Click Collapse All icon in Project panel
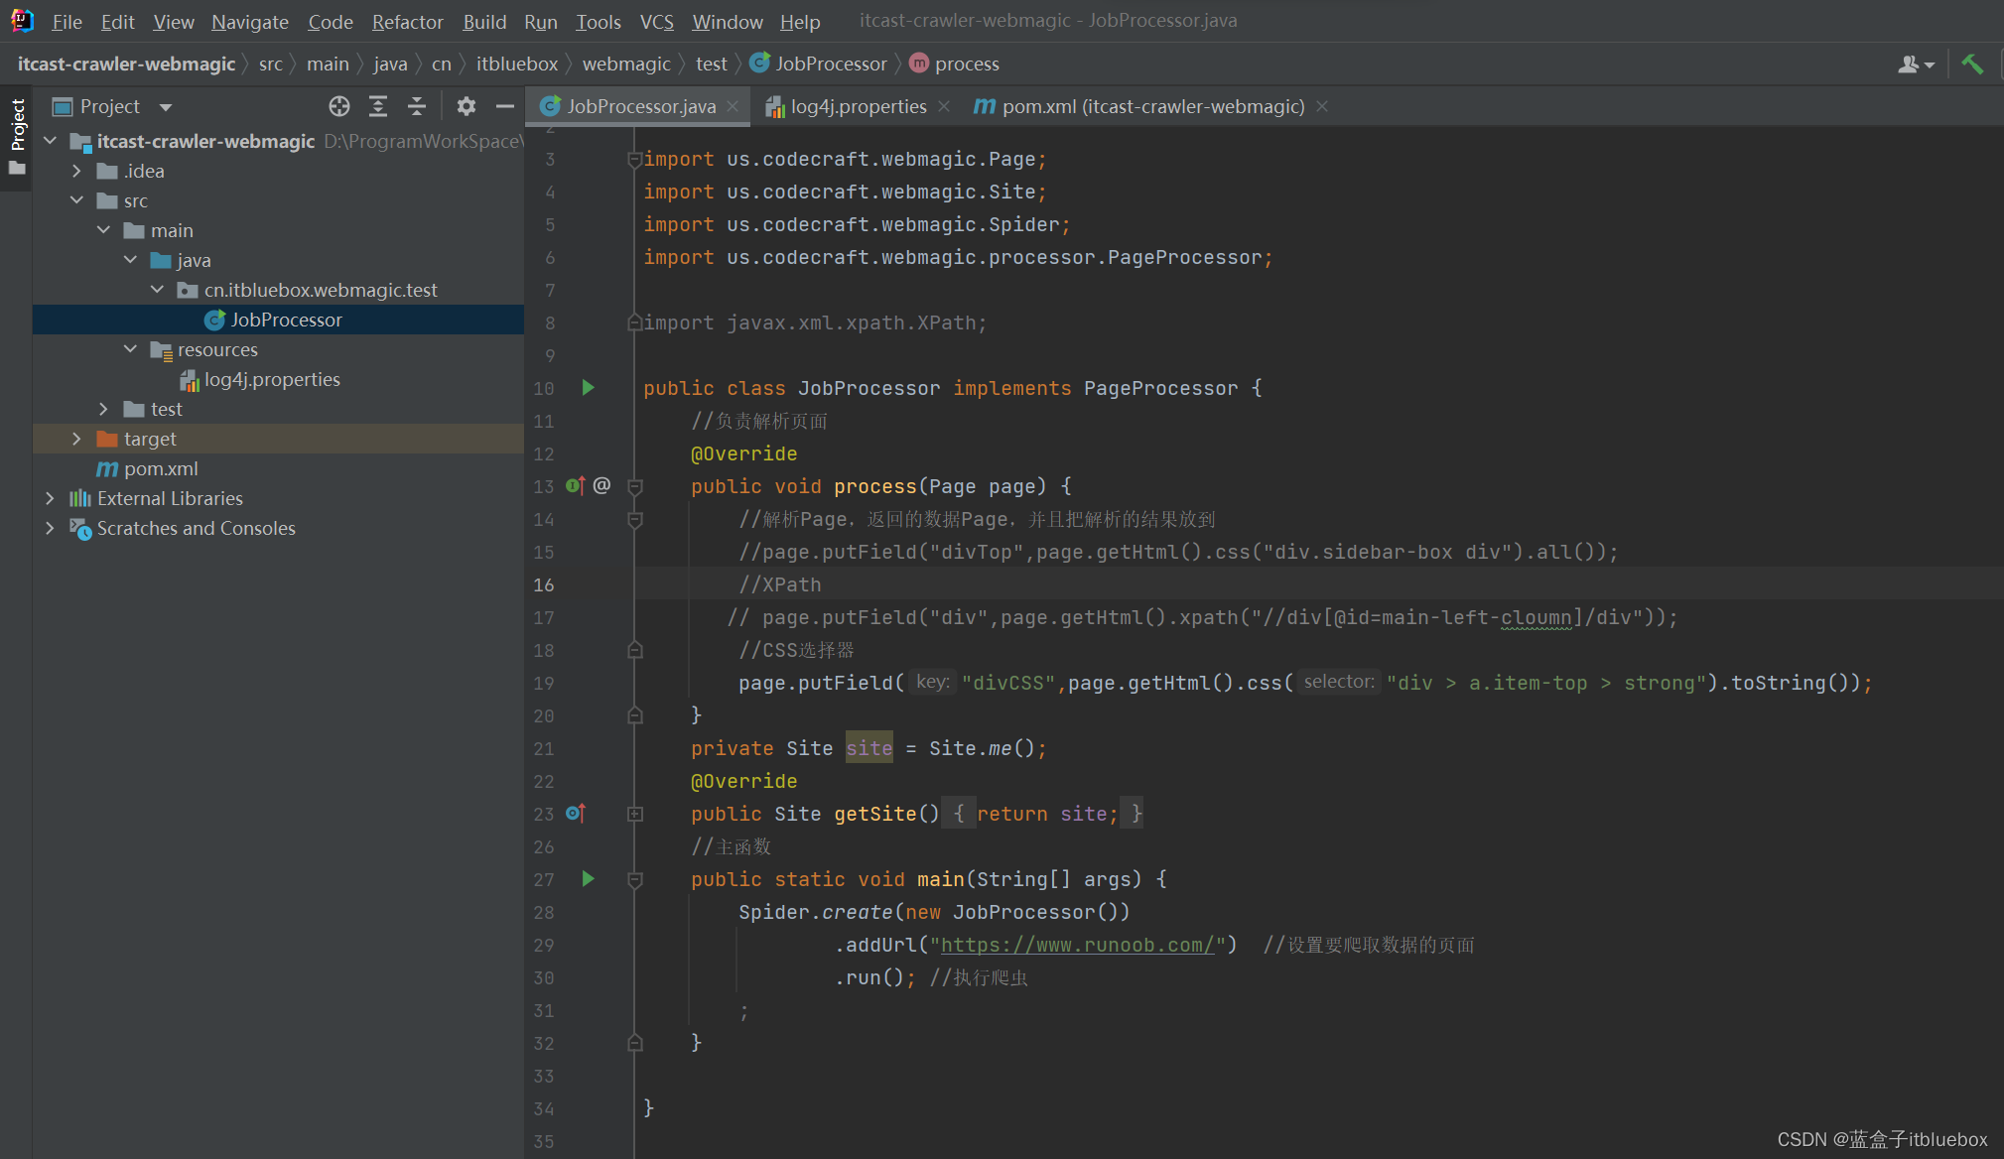The width and height of the screenshot is (2004, 1159). click(417, 106)
